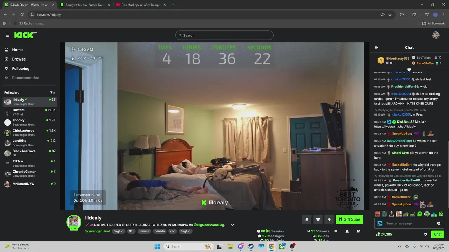449x252 pixels.
Task: Click the Windows Start button
Action: 157,246
